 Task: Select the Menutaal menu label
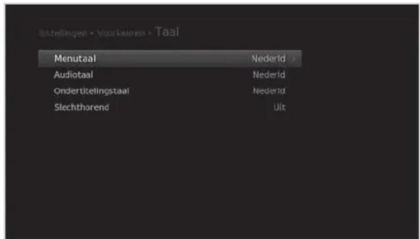pos(75,58)
